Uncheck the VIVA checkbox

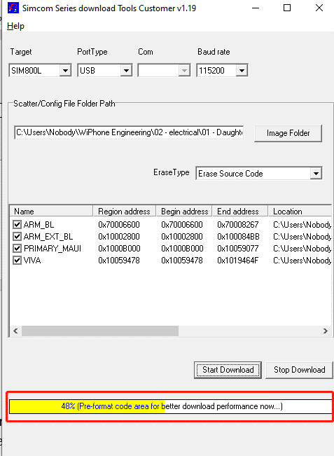click(x=17, y=261)
